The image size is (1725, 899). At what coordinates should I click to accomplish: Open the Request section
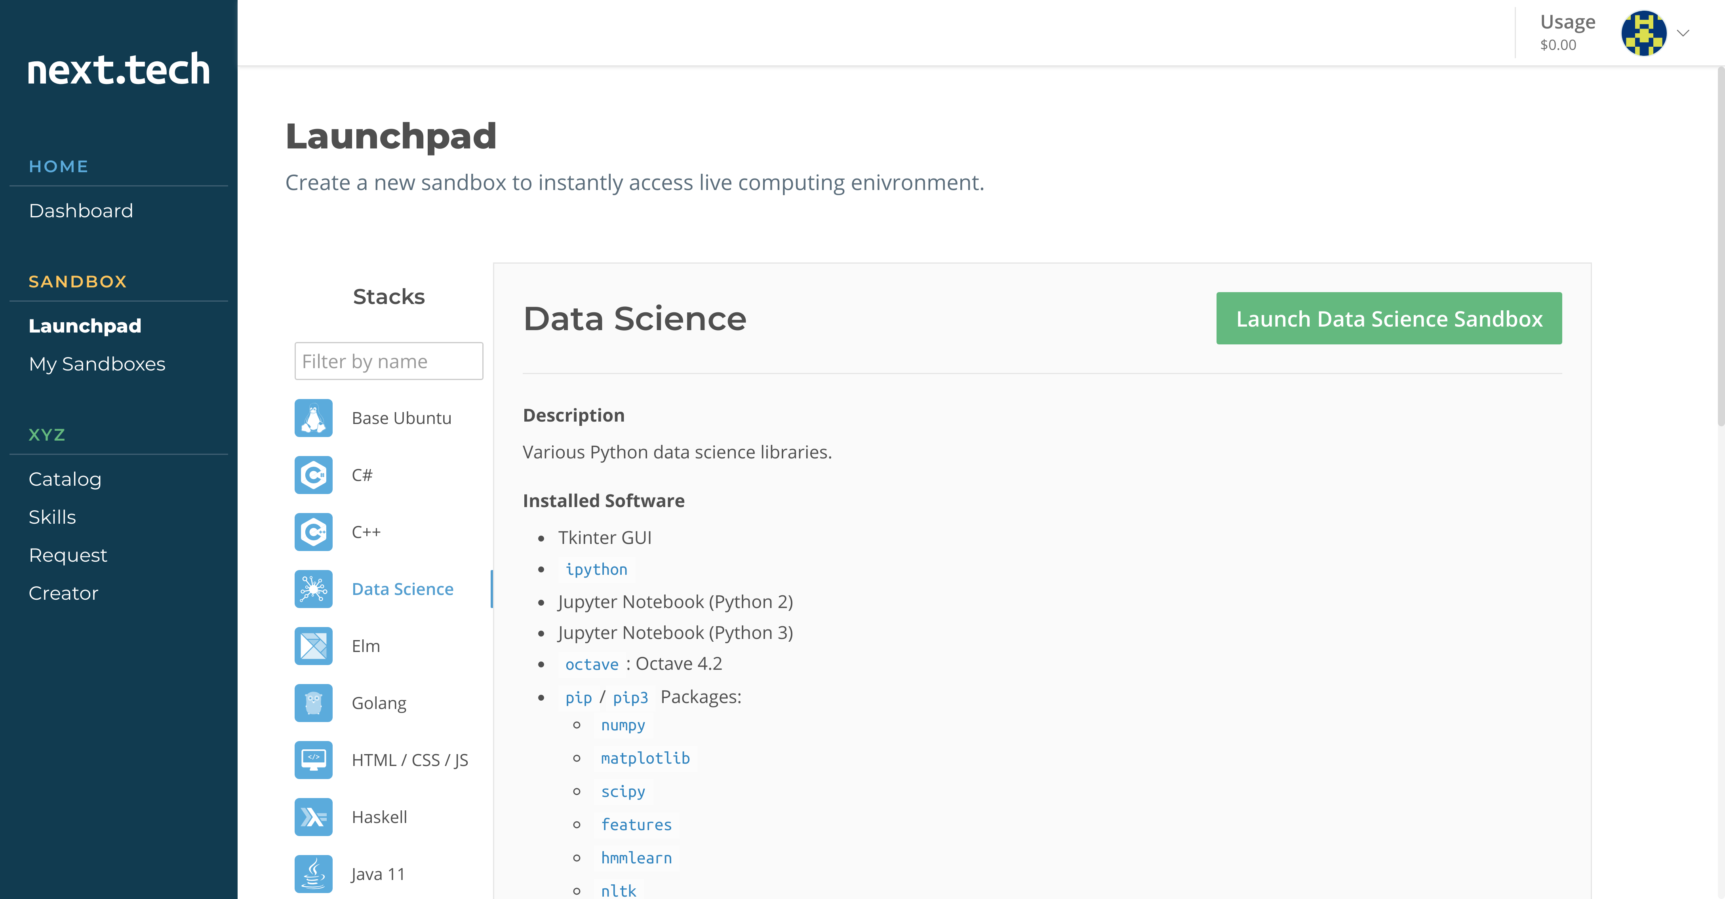pyautogui.click(x=68, y=556)
